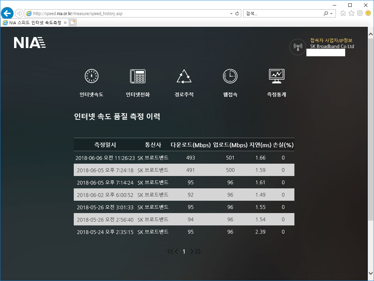Click the wireless signal icon beside provider info
This screenshot has height=281, width=374.
click(297, 47)
